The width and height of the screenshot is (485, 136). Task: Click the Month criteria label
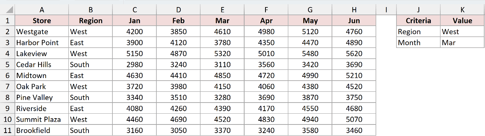(419, 43)
